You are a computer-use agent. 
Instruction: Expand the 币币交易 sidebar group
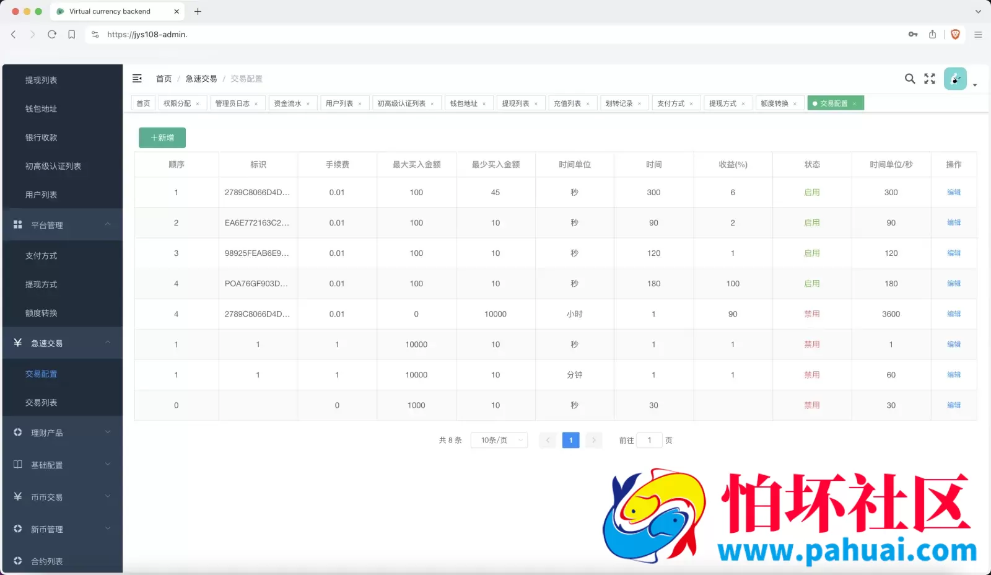pyautogui.click(x=63, y=497)
